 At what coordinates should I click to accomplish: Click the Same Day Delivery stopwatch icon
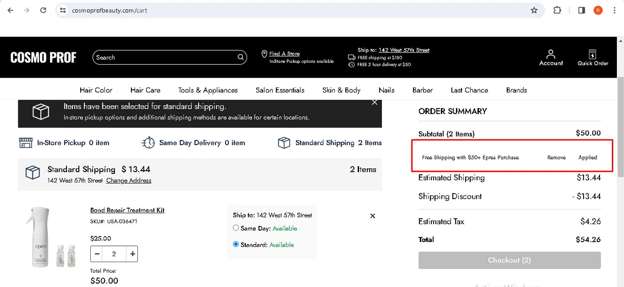coord(148,143)
